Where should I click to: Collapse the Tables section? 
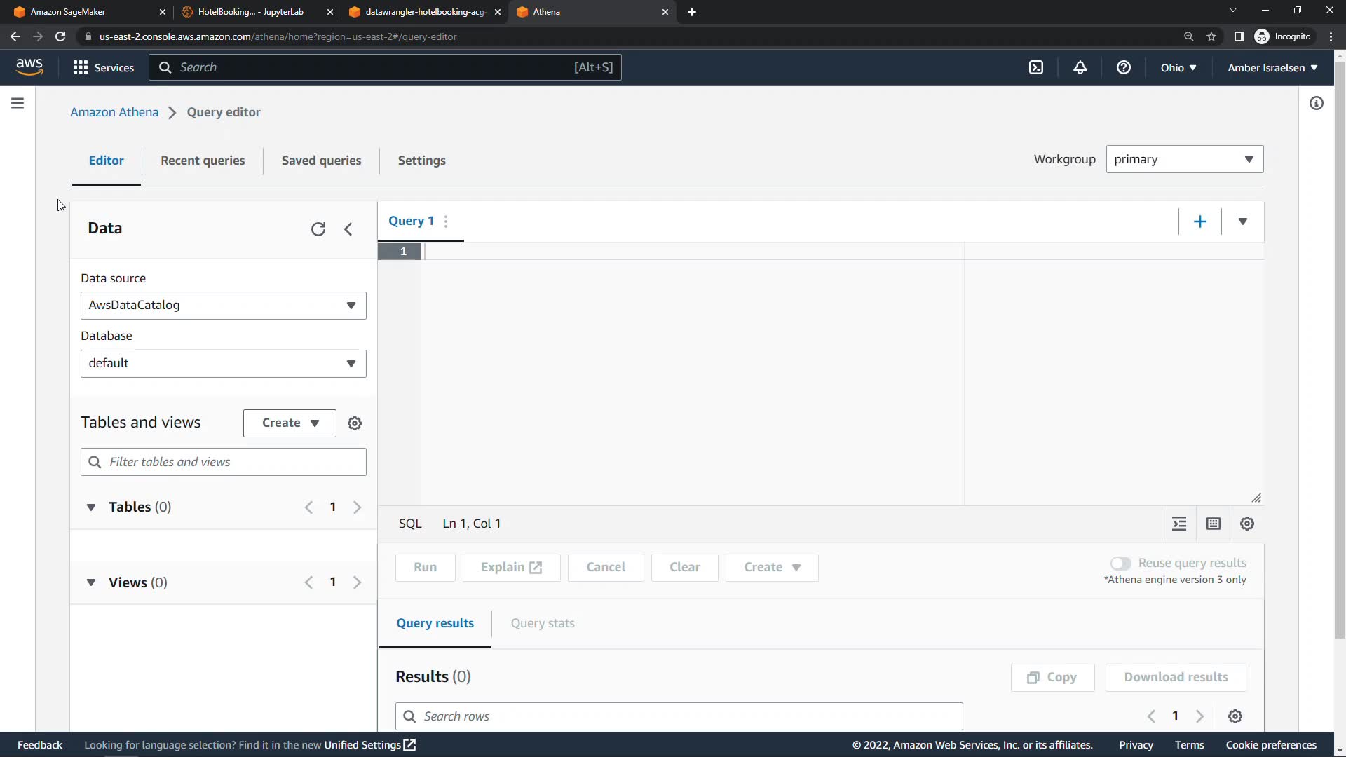(x=91, y=507)
